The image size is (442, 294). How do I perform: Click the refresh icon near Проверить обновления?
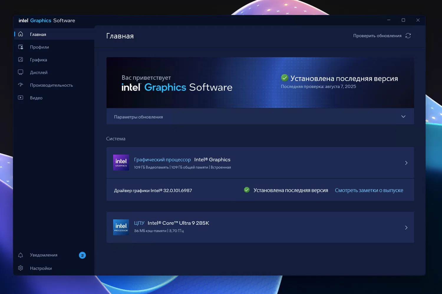click(x=408, y=36)
